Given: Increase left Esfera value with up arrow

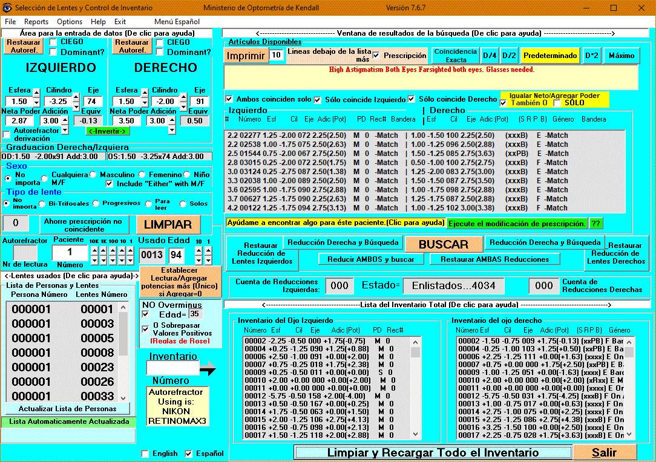Looking at the screenshot, I should pyautogui.click(x=36, y=93).
